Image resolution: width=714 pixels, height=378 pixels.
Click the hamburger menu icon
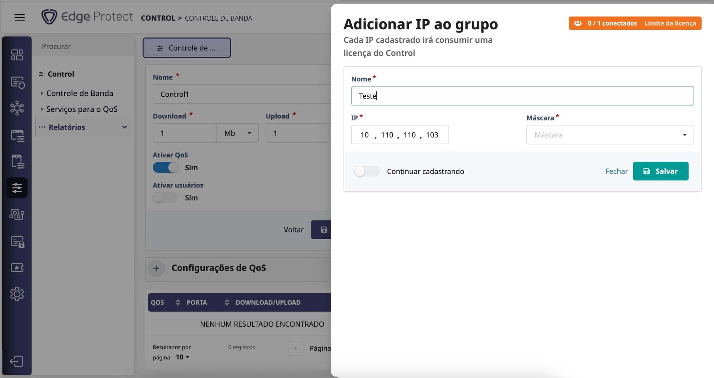point(20,17)
